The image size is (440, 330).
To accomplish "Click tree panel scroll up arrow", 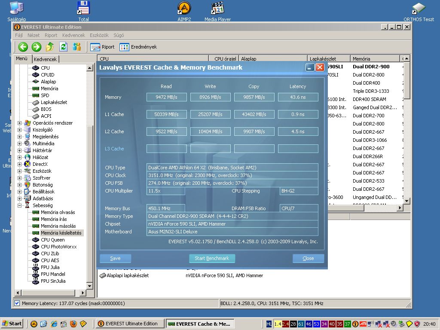I will 89,67.
